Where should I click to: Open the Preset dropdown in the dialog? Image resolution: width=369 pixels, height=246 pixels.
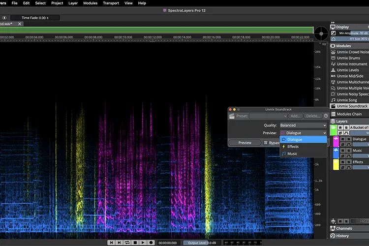tap(269, 116)
